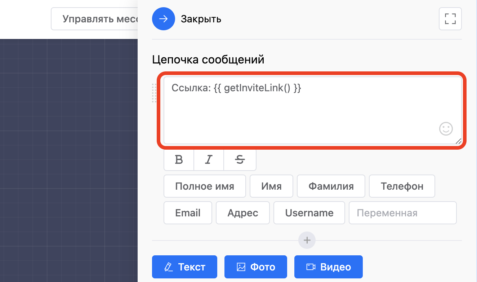
Task: Click the blue arrow close icon
Action: tap(163, 19)
